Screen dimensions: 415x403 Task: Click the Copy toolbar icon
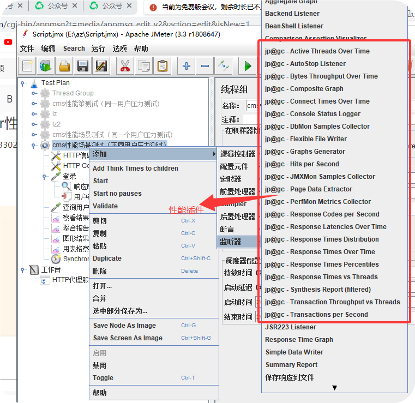(144, 66)
